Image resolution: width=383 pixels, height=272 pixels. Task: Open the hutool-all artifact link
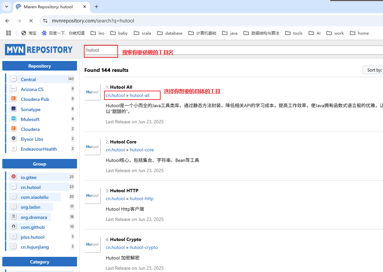click(139, 95)
